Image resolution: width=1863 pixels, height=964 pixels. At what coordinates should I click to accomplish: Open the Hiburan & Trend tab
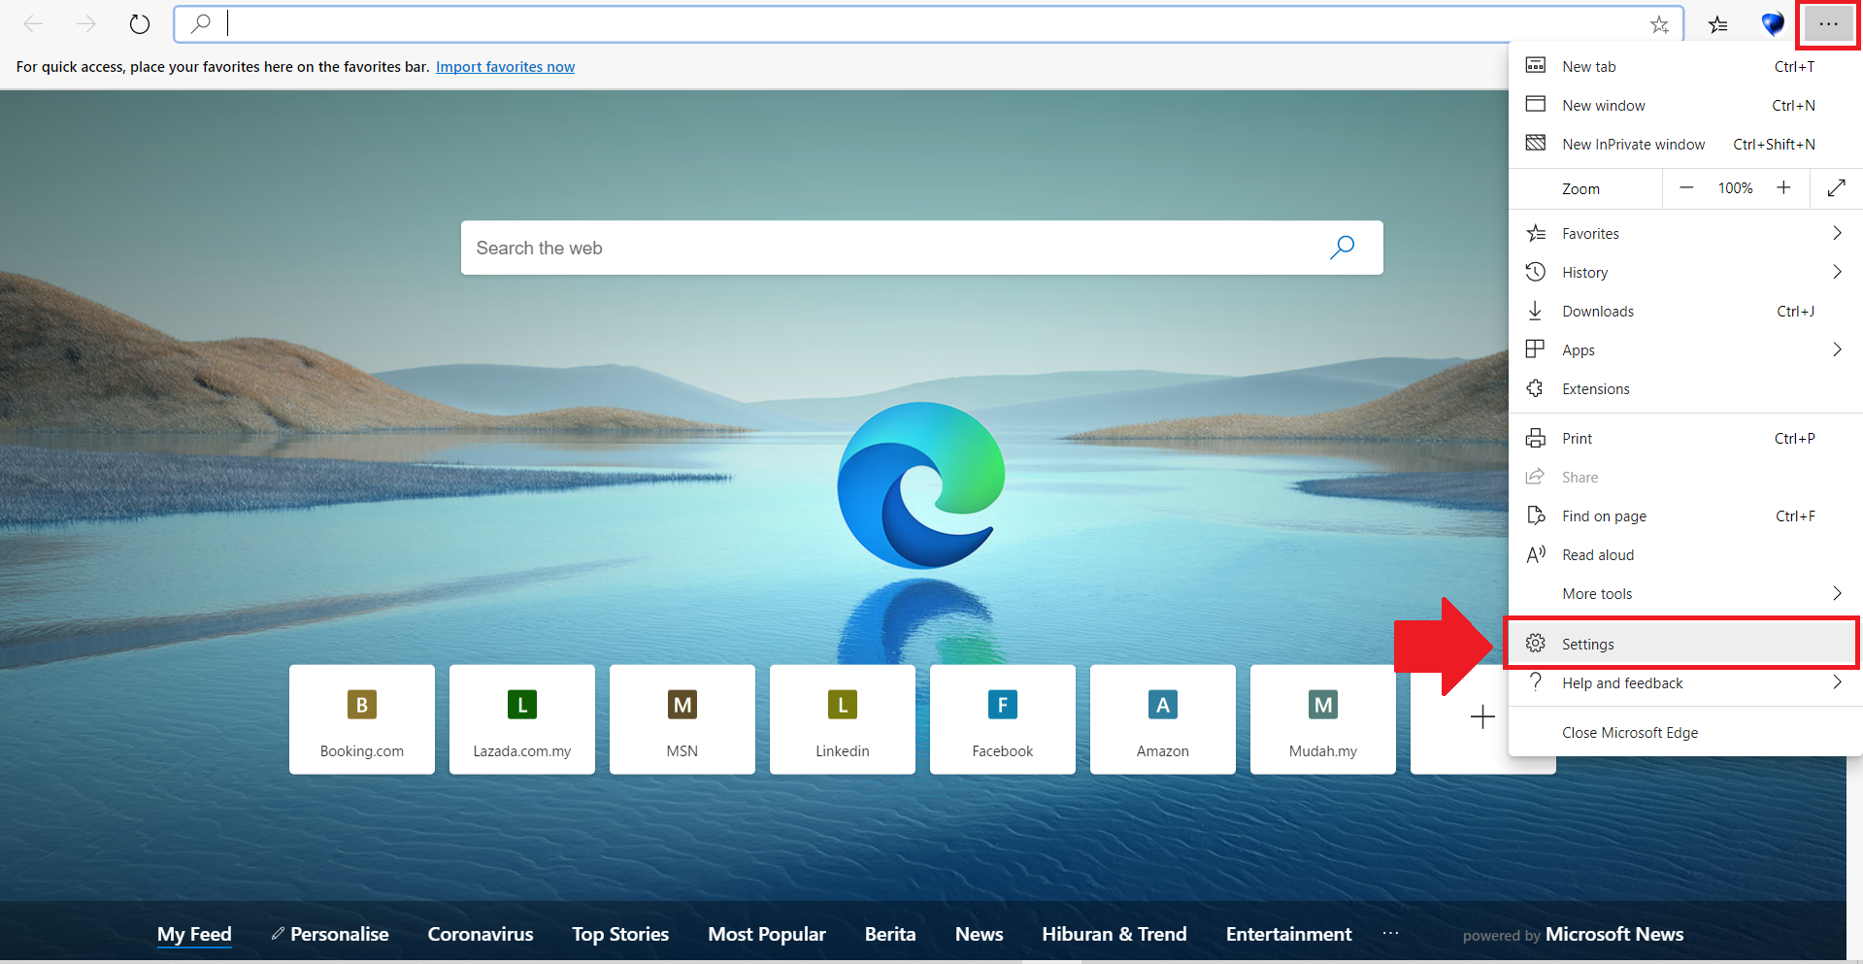1114,934
